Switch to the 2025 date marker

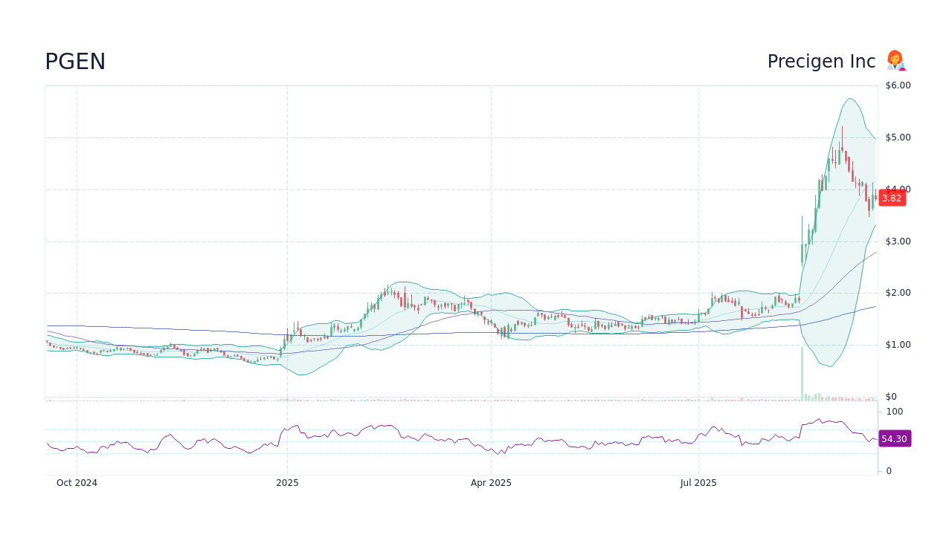point(287,482)
